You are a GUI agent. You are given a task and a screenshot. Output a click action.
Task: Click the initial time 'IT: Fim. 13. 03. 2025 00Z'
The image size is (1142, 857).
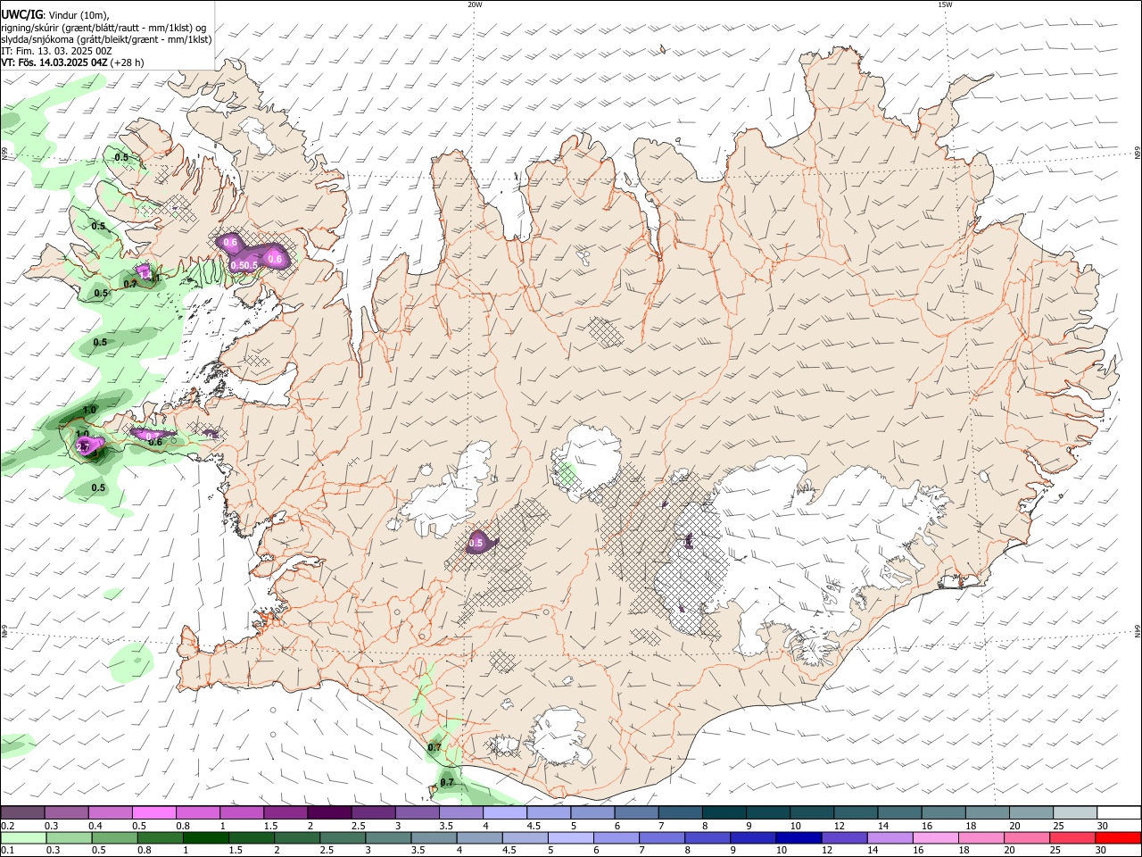(56, 51)
